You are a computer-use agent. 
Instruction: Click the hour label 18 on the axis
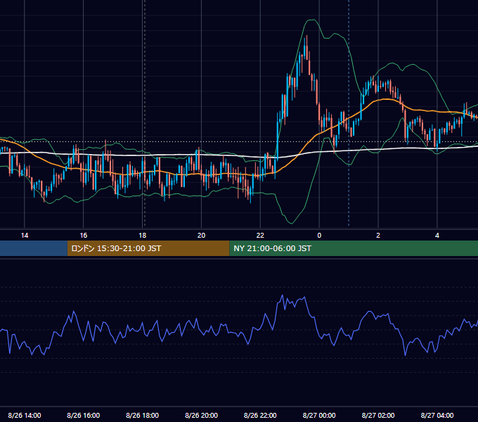point(143,236)
